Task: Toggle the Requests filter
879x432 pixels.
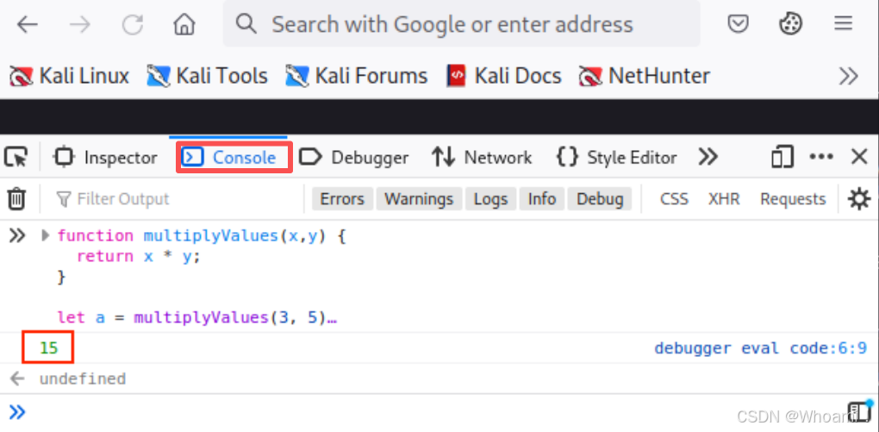Action: pos(793,198)
